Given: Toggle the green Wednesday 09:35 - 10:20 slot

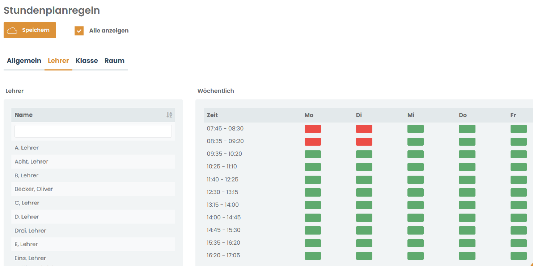Looking at the screenshot, I should click(x=415, y=154).
